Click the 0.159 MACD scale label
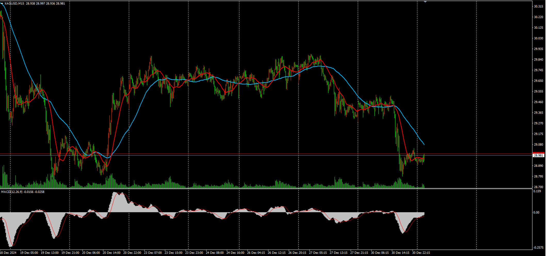 pos(537,191)
